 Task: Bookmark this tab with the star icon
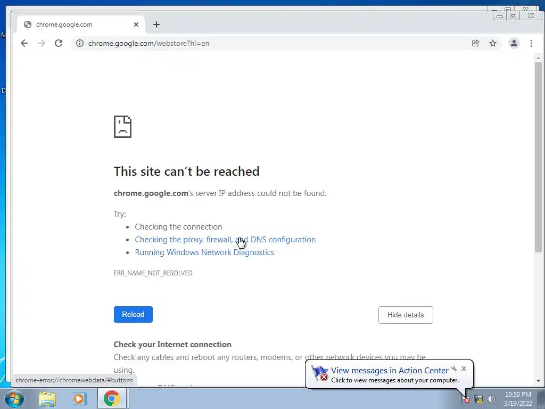[492, 43]
